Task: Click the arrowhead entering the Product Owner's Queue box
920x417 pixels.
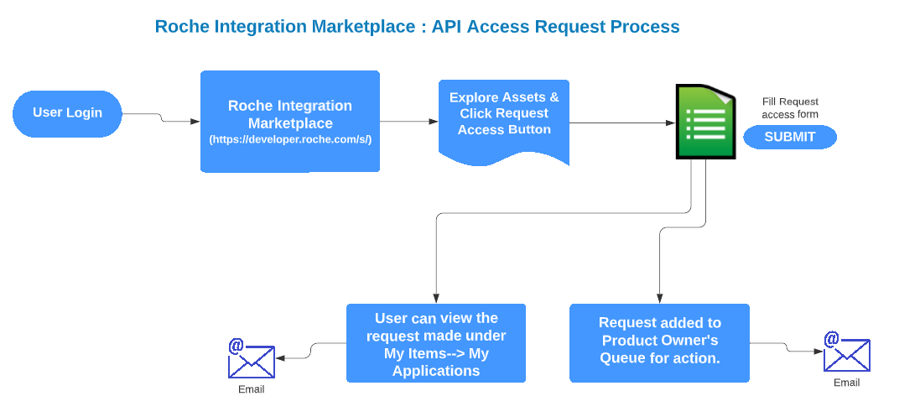Action: click(x=659, y=299)
